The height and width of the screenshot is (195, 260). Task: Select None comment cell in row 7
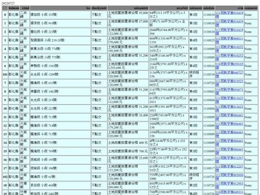(x=251, y=83)
